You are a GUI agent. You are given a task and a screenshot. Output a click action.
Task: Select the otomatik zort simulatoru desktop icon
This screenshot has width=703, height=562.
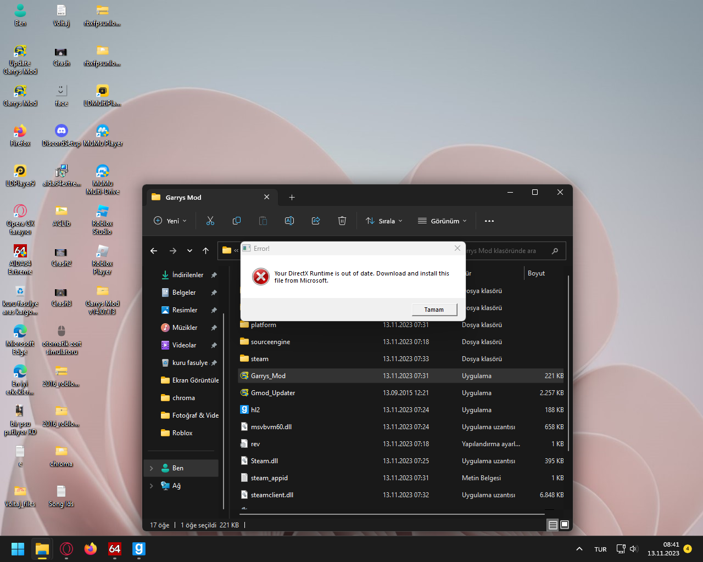click(x=62, y=340)
